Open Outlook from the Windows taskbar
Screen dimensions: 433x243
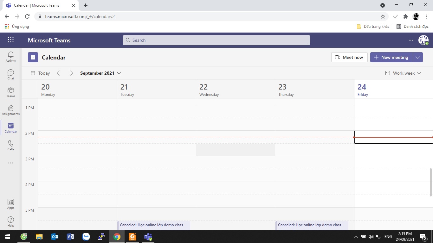point(55,237)
